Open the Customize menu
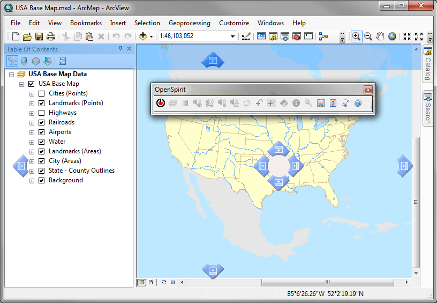 coord(234,23)
